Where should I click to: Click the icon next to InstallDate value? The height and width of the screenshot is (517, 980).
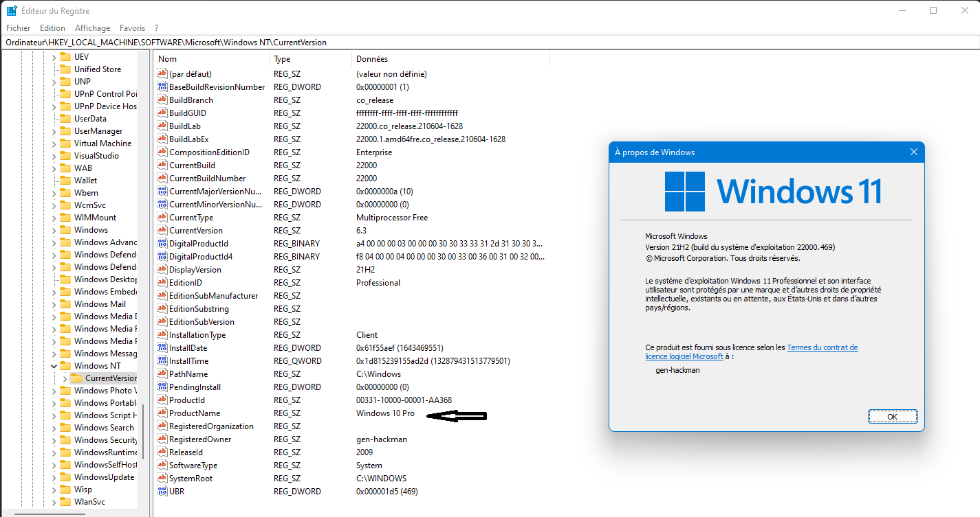162,348
